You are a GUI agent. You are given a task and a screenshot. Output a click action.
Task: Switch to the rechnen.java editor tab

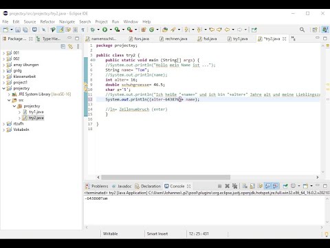click(x=174, y=39)
